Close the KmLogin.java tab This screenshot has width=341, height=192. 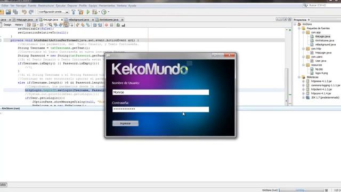tap(62, 20)
